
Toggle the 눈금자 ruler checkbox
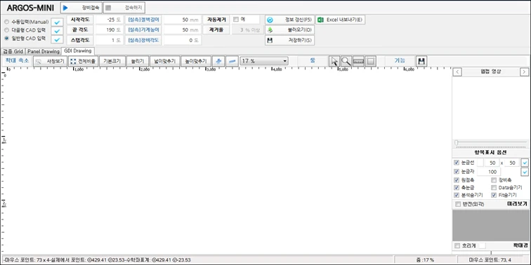click(457, 171)
